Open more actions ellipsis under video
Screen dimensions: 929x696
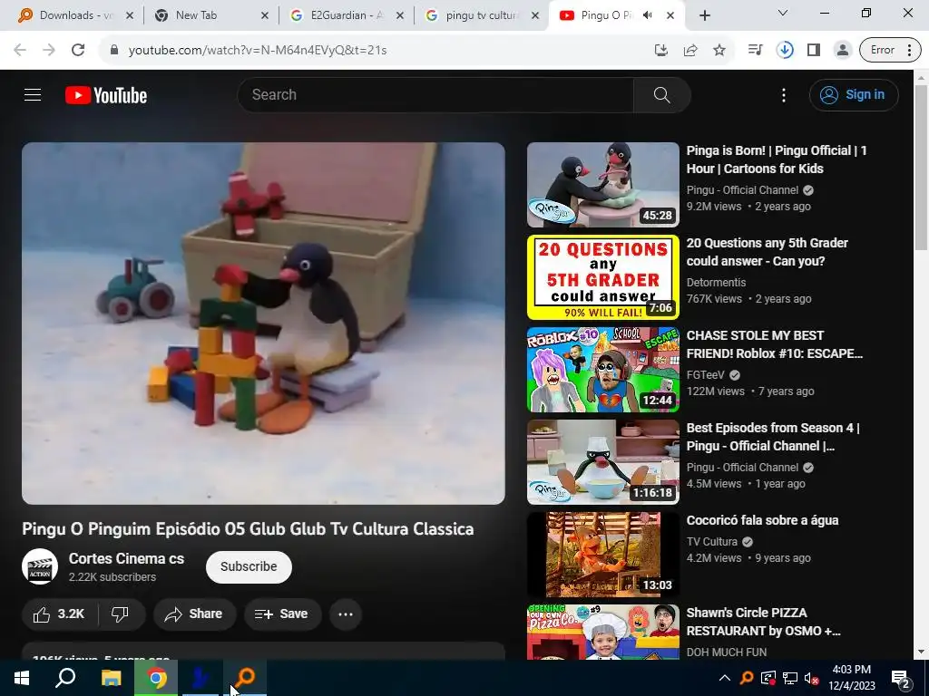(346, 614)
